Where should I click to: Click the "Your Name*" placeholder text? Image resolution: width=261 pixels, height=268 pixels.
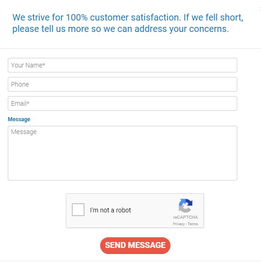click(28, 65)
